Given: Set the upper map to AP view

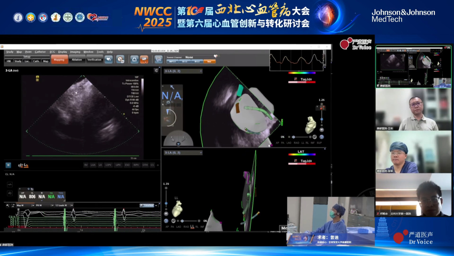Looking at the screenshot, I should pyautogui.click(x=277, y=143).
